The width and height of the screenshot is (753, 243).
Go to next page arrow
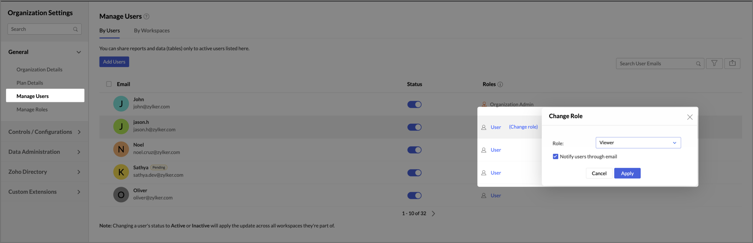tap(433, 213)
